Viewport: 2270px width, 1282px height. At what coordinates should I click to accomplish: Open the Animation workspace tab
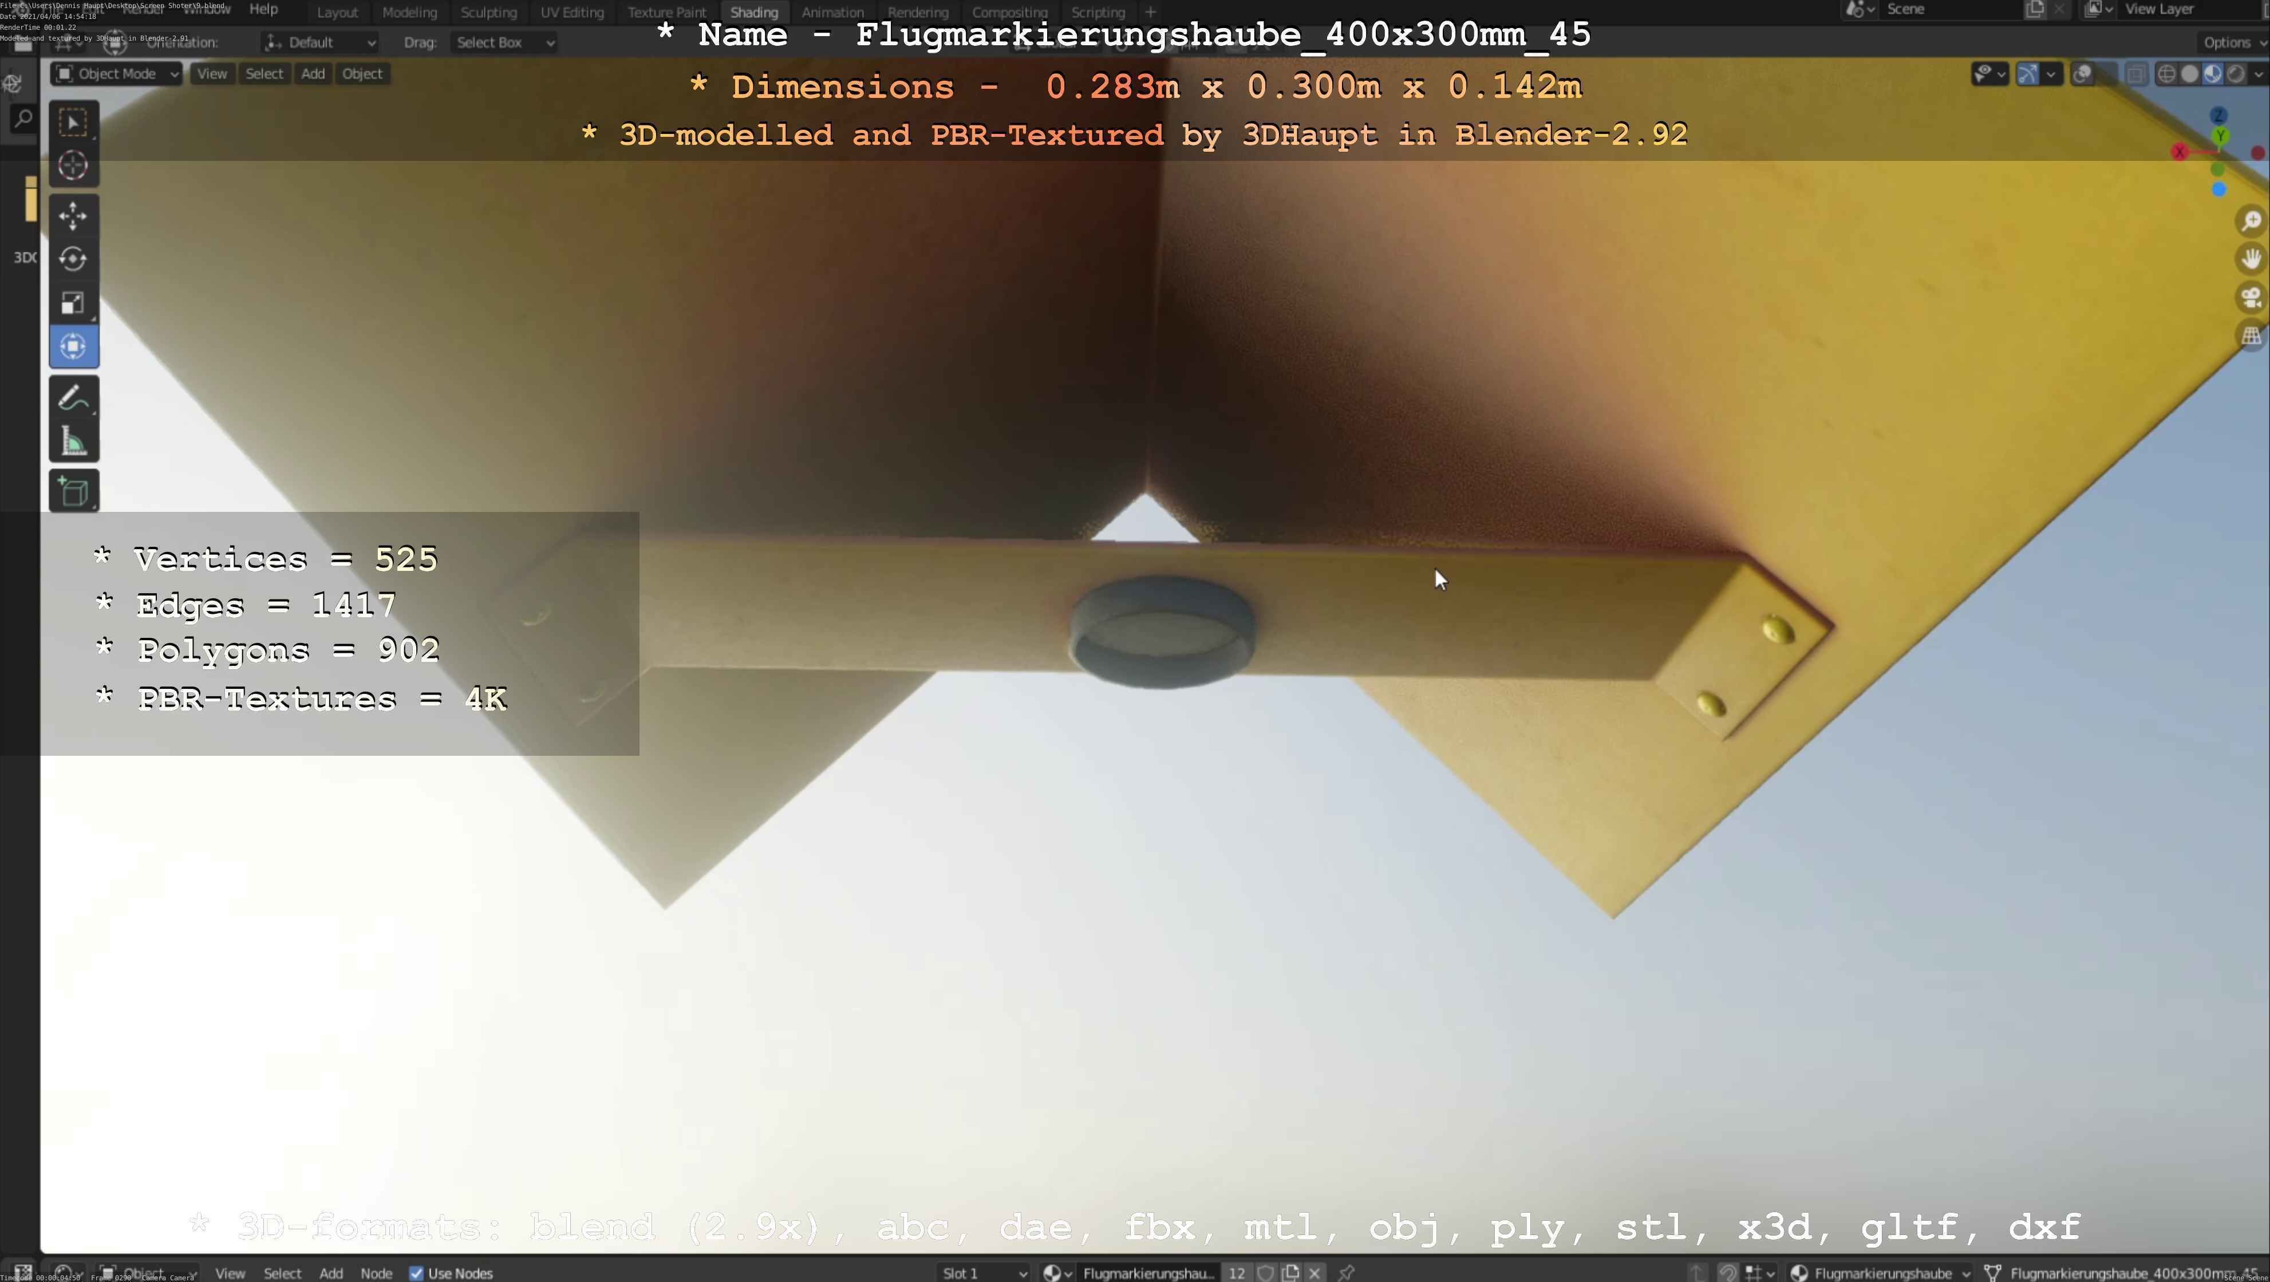tap(833, 13)
